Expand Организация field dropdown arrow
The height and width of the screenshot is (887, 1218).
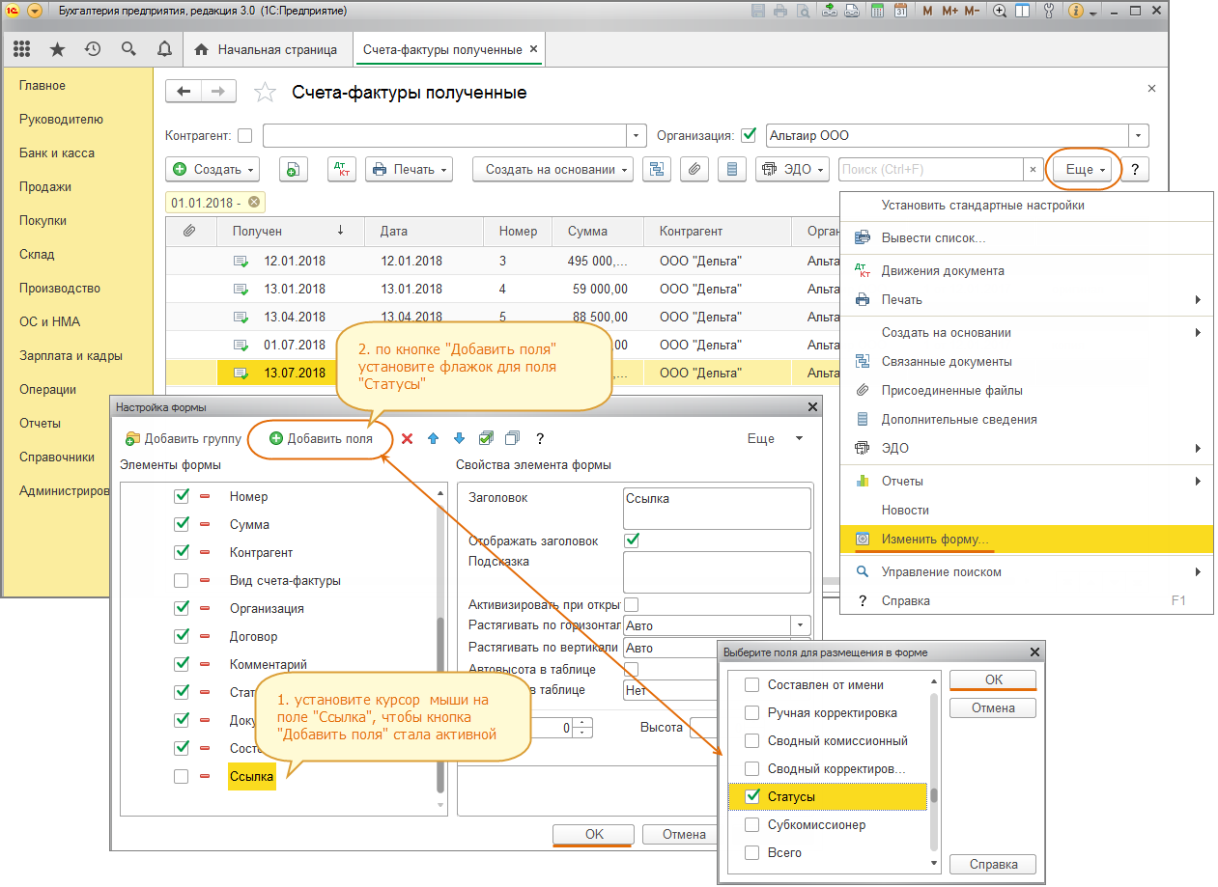click(x=1140, y=135)
